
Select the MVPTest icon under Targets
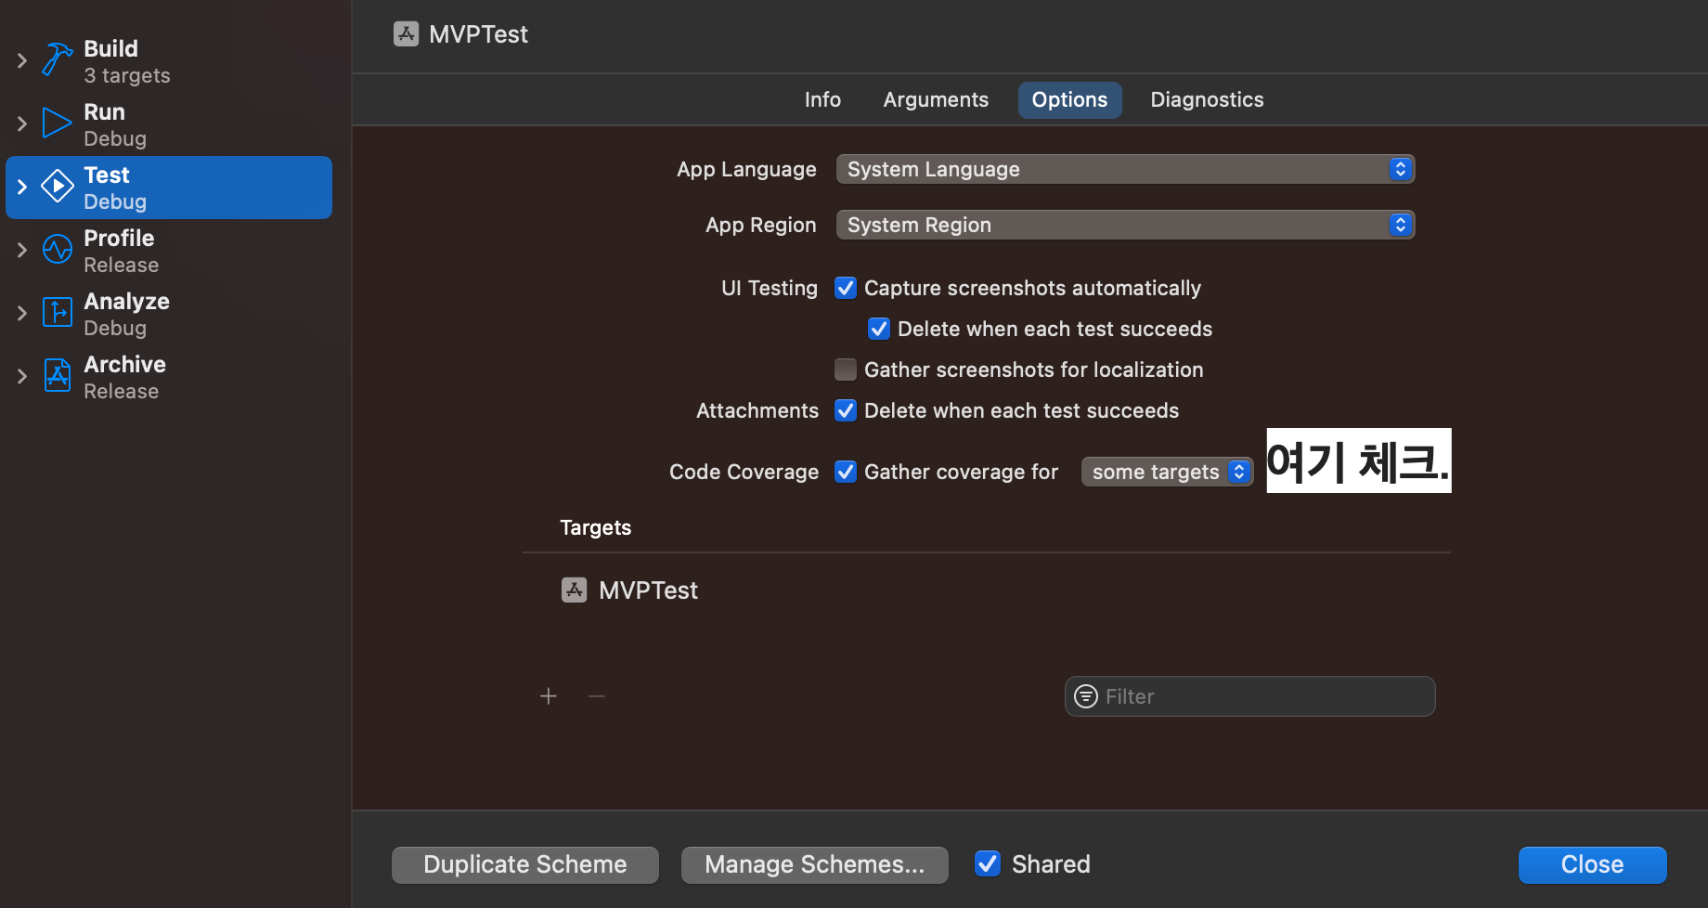click(x=574, y=590)
